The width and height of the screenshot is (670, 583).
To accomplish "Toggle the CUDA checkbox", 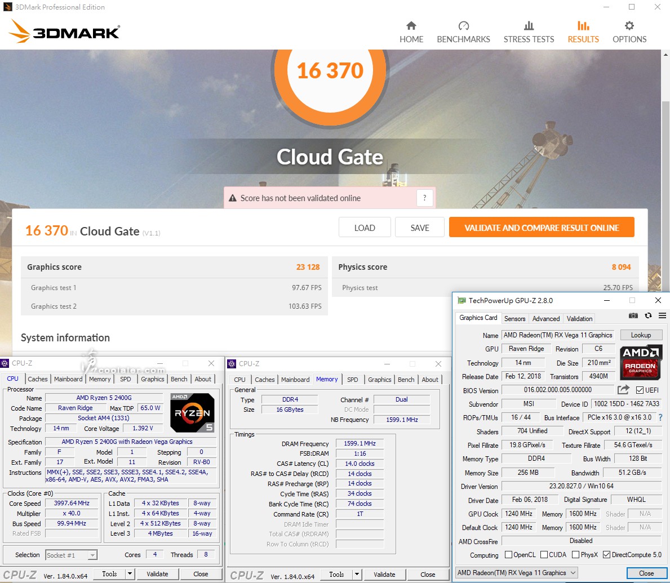I will (x=544, y=554).
